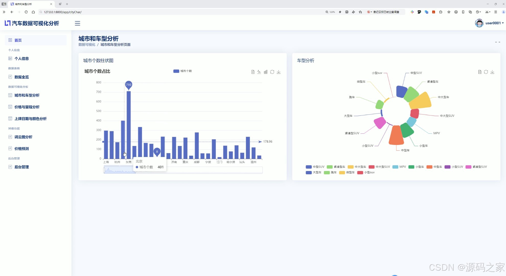
Task: Save the city bar chart as image
Action: point(279,72)
